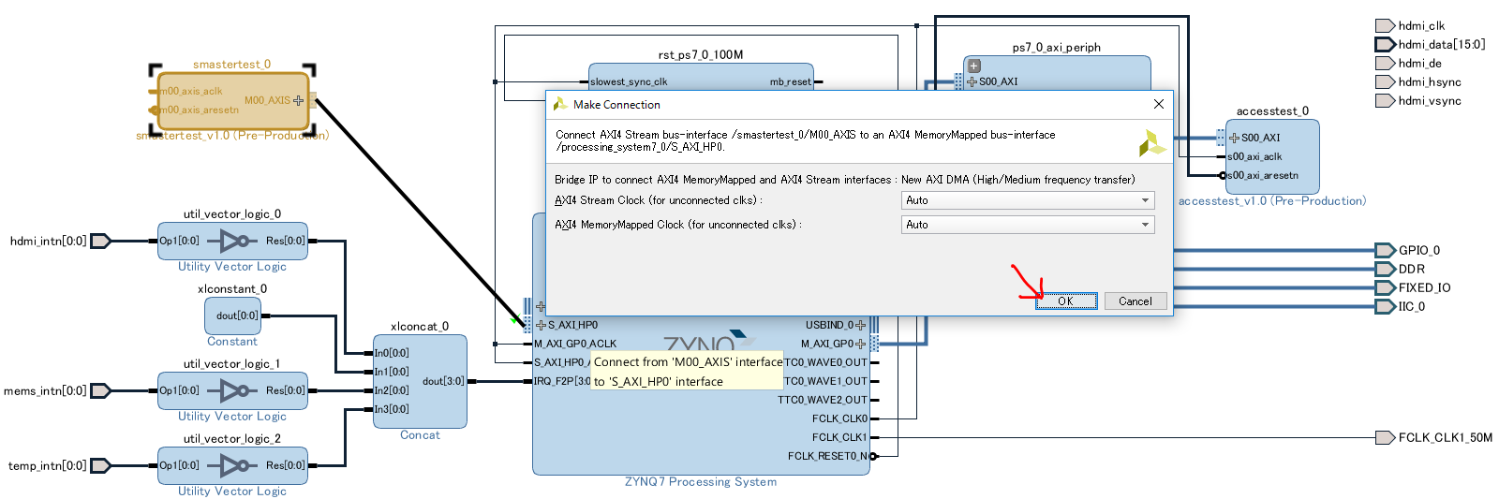Select the hdmi_data[15:0] output port icon
This screenshot has width=1499, height=499.
[x=1385, y=44]
